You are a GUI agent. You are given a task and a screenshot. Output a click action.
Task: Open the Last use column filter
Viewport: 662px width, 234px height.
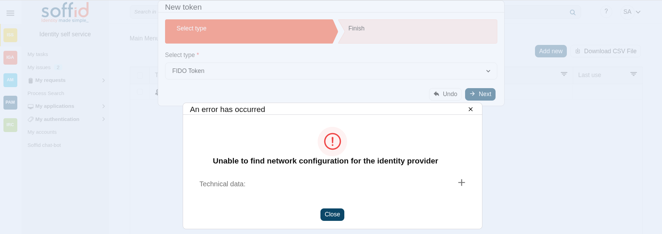pos(633,74)
